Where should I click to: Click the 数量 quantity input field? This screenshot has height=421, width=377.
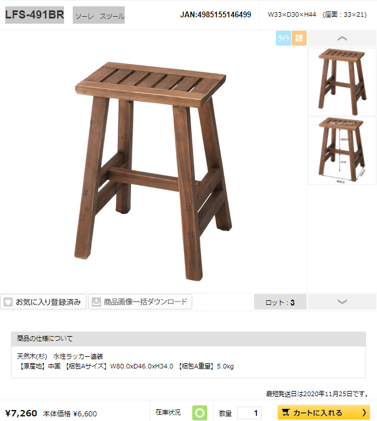click(249, 413)
